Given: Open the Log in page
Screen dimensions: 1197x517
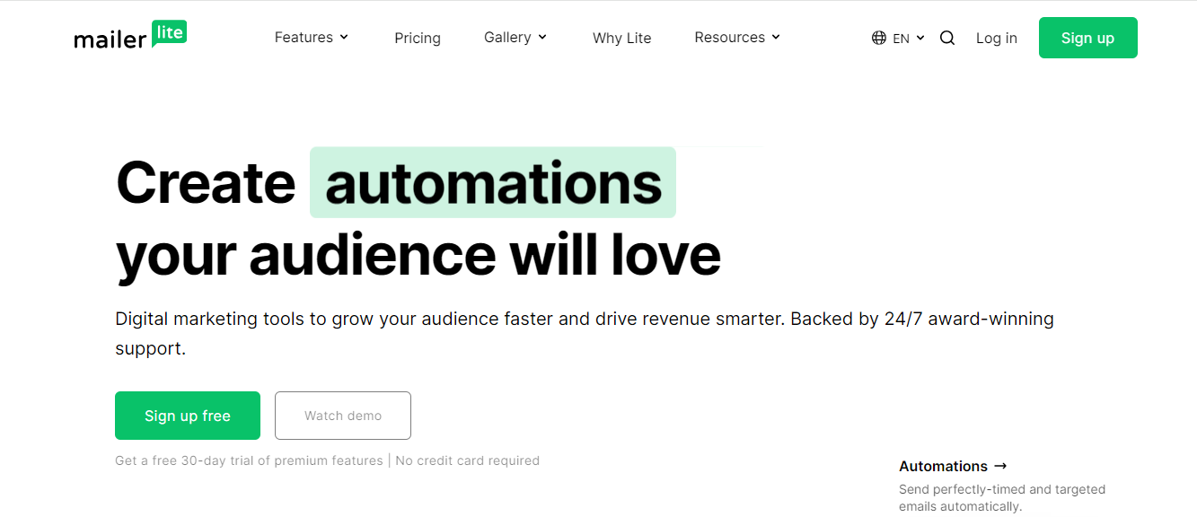Looking at the screenshot, I should (x=996, y=38).
